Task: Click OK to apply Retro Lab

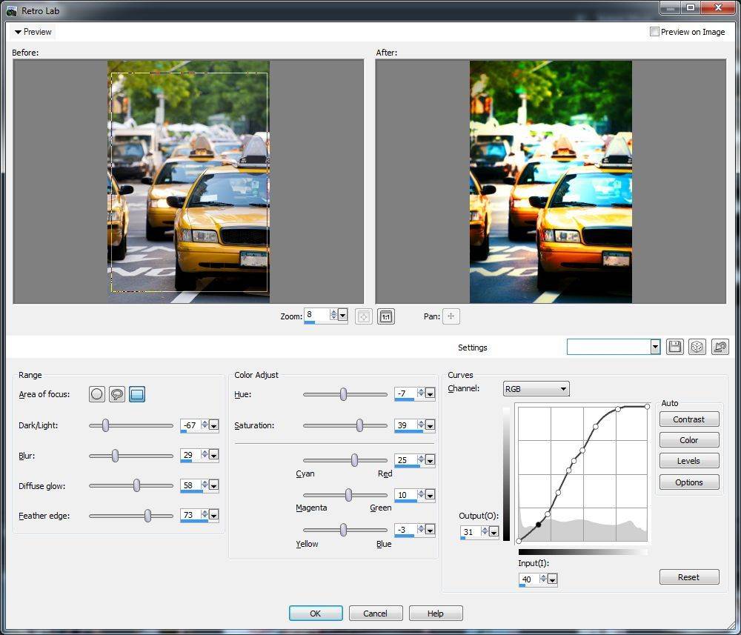Action: 316,613
